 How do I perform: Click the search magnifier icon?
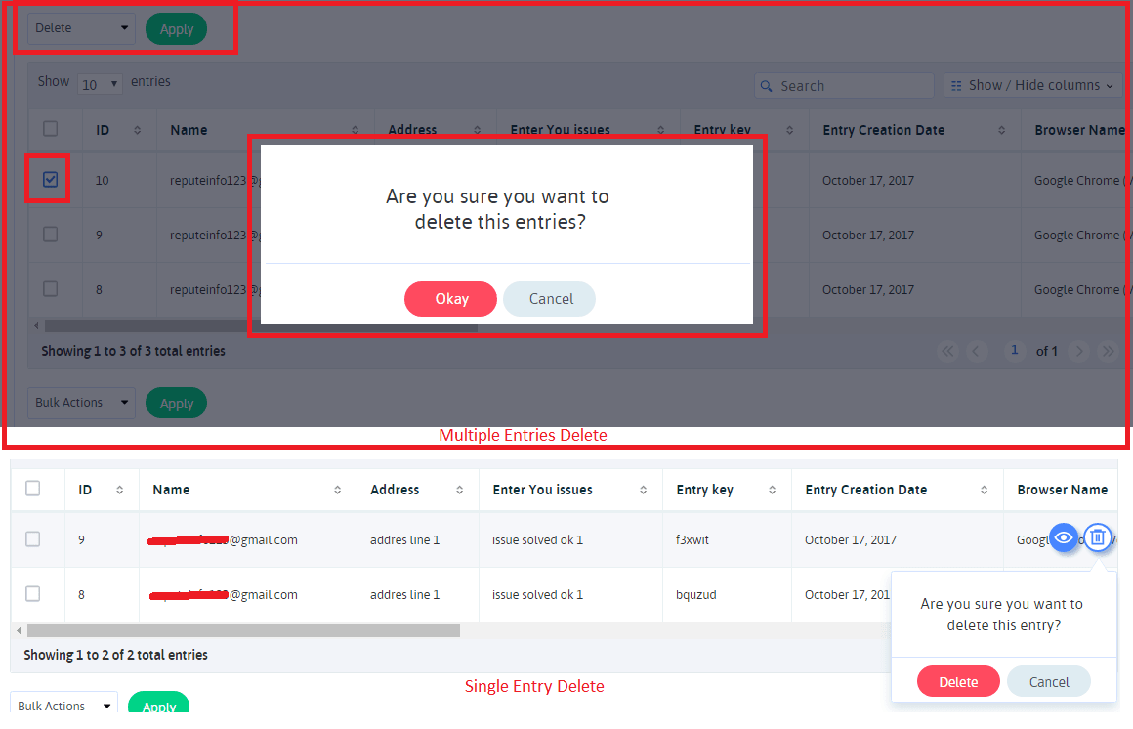coord(768,86)
